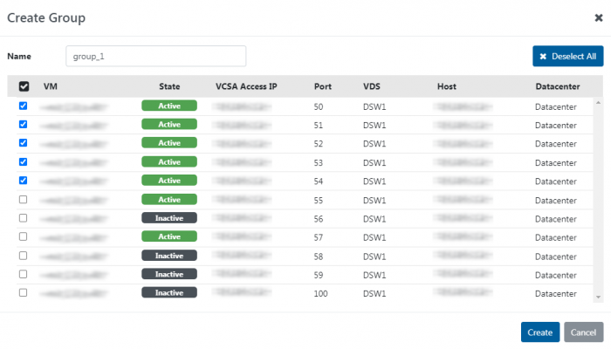Close the Create Group dialog
The image size is (611, 349).
pyautogui.click(x=597, y=17)
